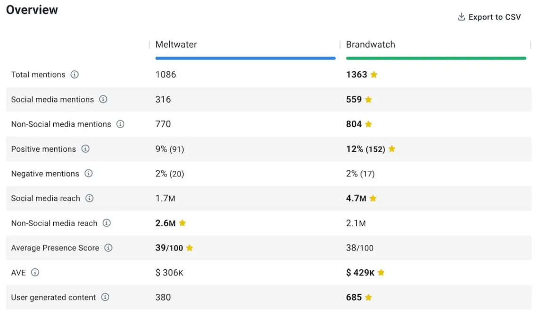Select the Brandwatch column header
Viewport: 537px width, 315px height.
coord(370,44)
